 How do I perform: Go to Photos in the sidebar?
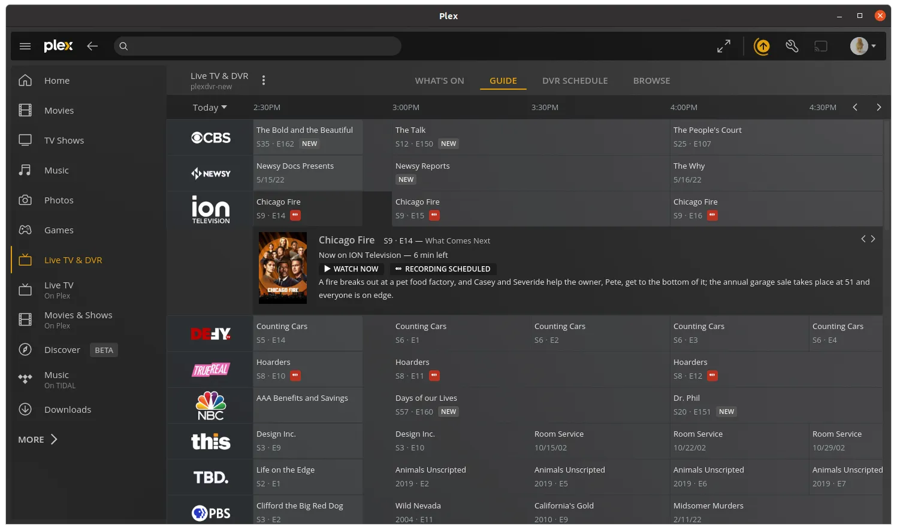click(59, 200)
